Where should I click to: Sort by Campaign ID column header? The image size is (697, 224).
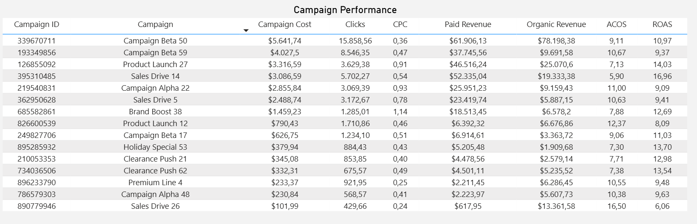(x=37, y=24)
